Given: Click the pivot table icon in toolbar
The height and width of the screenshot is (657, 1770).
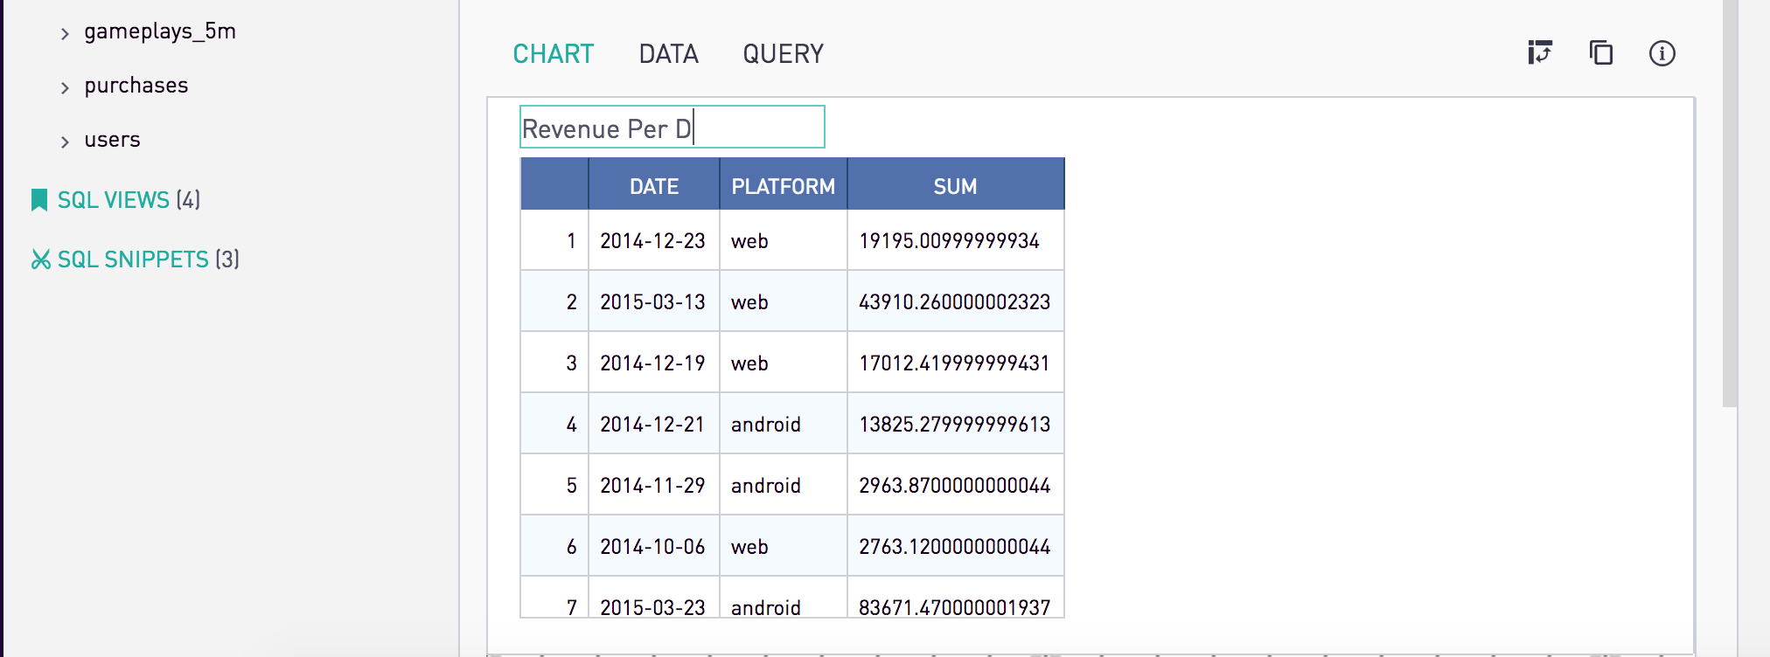Looking at the screenshot, I should [x=1540, y=53].
